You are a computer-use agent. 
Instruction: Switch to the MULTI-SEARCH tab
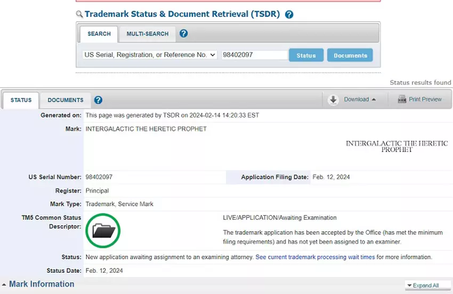[x=147, y=34]
